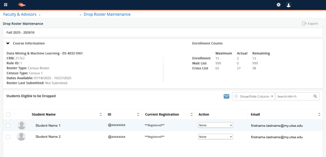The height and width of the screenshot is (157, 326).
Task: Click the Export button
Action: (x=310, y=24)
